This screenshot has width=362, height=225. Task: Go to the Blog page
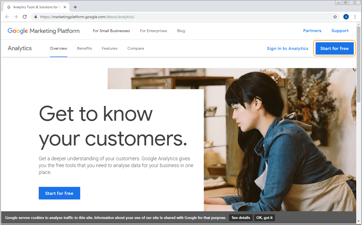(x=181, y=31)
